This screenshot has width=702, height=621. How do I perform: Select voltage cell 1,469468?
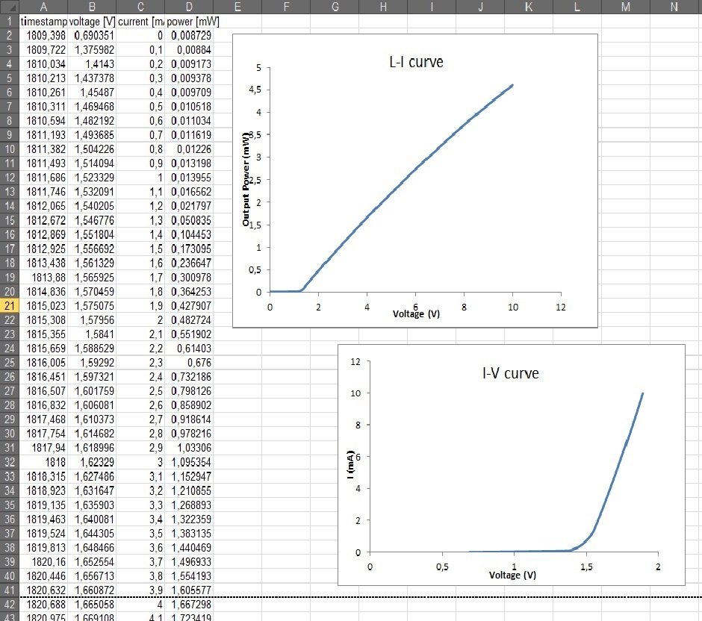(92, 107)
